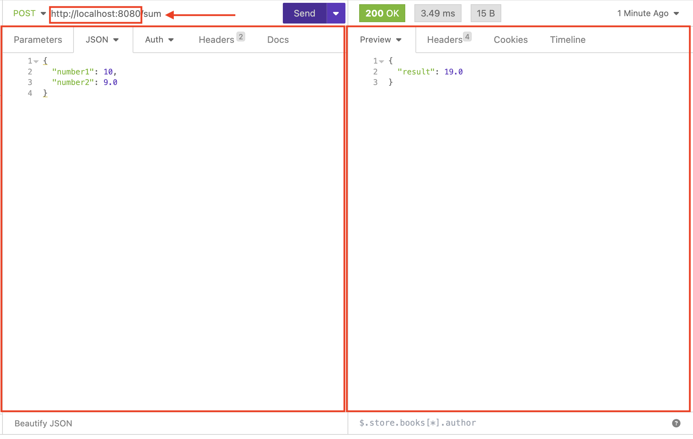This screenshot has width=693, height=439.
Task: Open the Preview mode dropdown
Action: (380, 40)
